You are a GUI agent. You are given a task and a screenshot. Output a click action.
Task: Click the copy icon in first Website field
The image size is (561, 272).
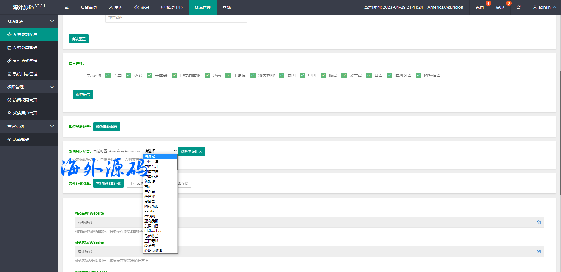[x=538, y=222]
